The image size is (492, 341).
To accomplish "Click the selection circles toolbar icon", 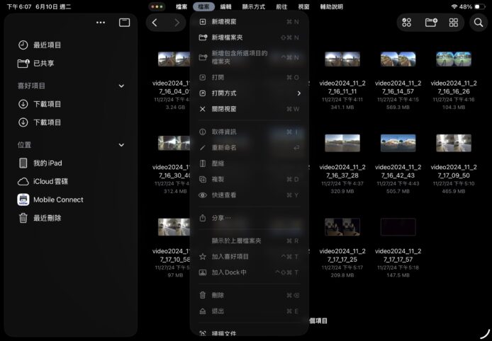I will click(407, 23).
